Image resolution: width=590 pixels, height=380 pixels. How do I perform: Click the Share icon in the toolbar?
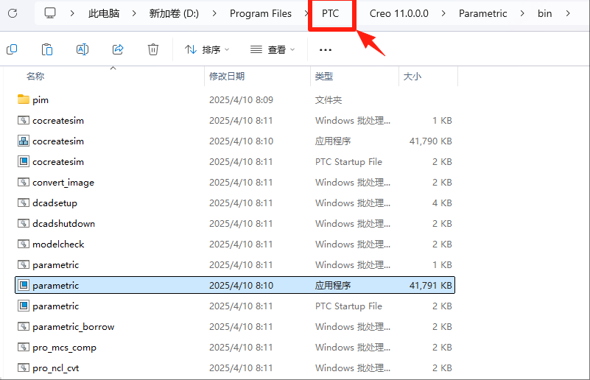pos(118,49)
